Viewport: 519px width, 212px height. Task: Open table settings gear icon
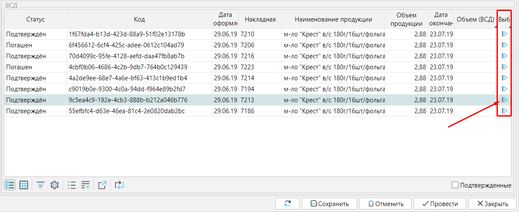coord(54,185)
